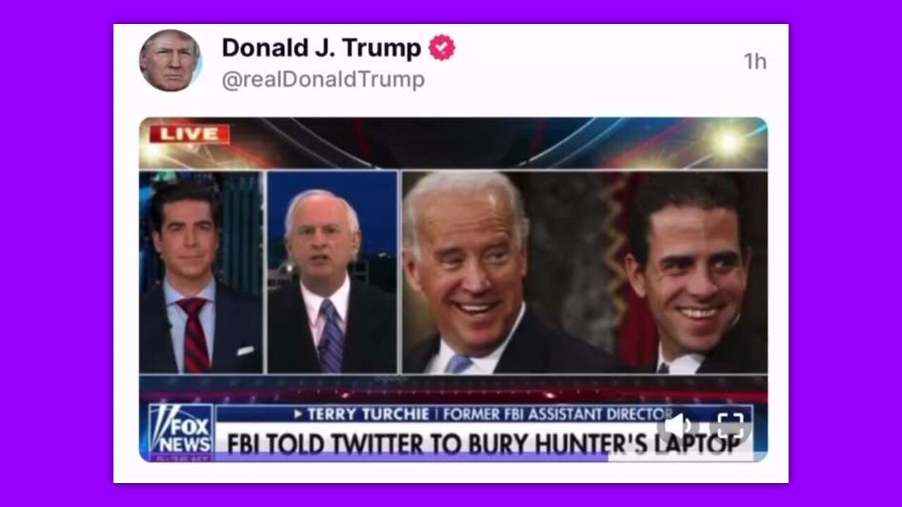Click the 1h post timestamp
The height and width of the screenshot is (507, 902).
755,62
